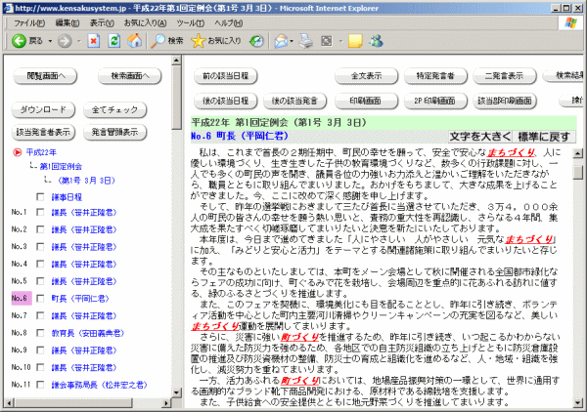
Task: Open No.7 議長(笹井正隆君) link
Action: click(84, 316)
